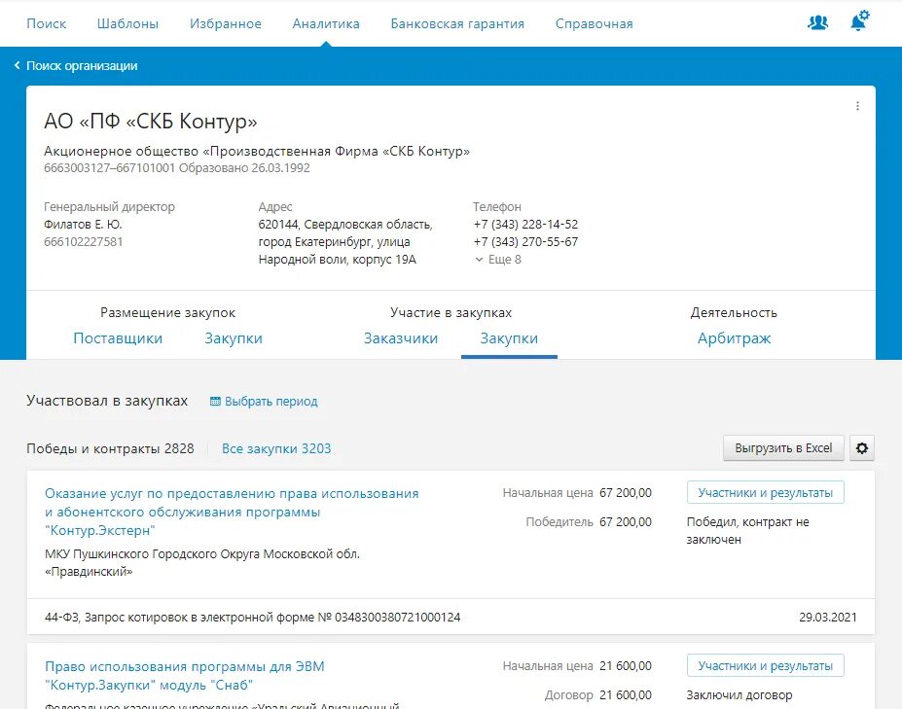Open Контур.Закупки модуль Снаб purchase link
Image resolution: width=902 pixels, height=709 pixels.
click(185, 676)
